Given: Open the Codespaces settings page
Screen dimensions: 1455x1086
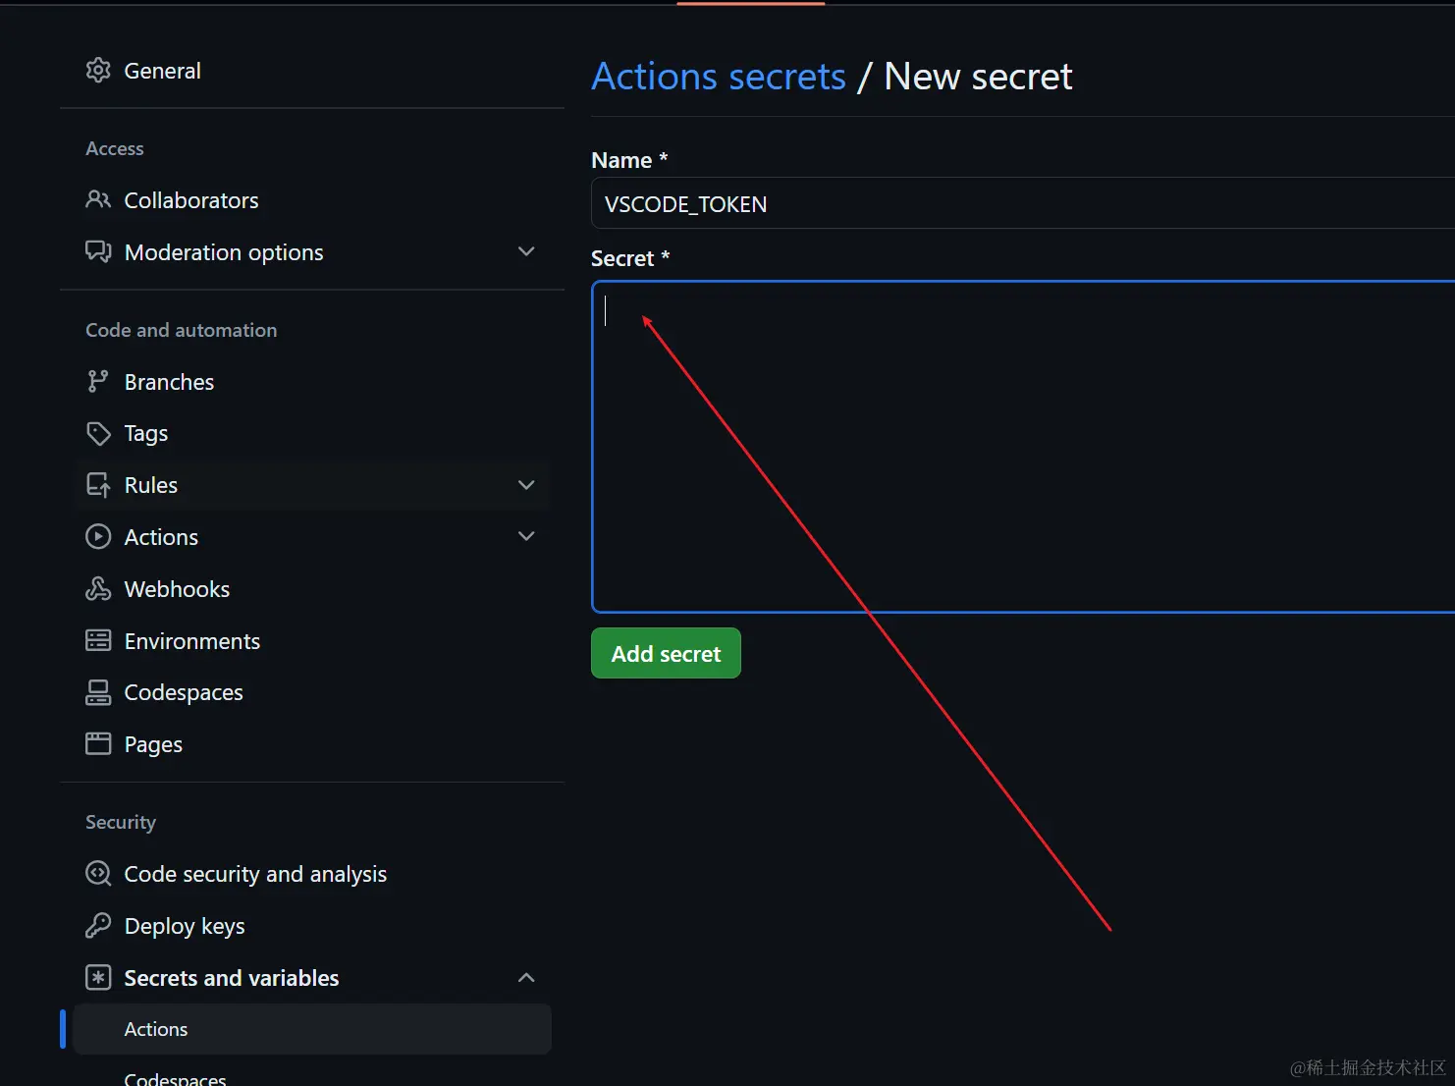Looking at the screenshot, I should click(184, 692).
